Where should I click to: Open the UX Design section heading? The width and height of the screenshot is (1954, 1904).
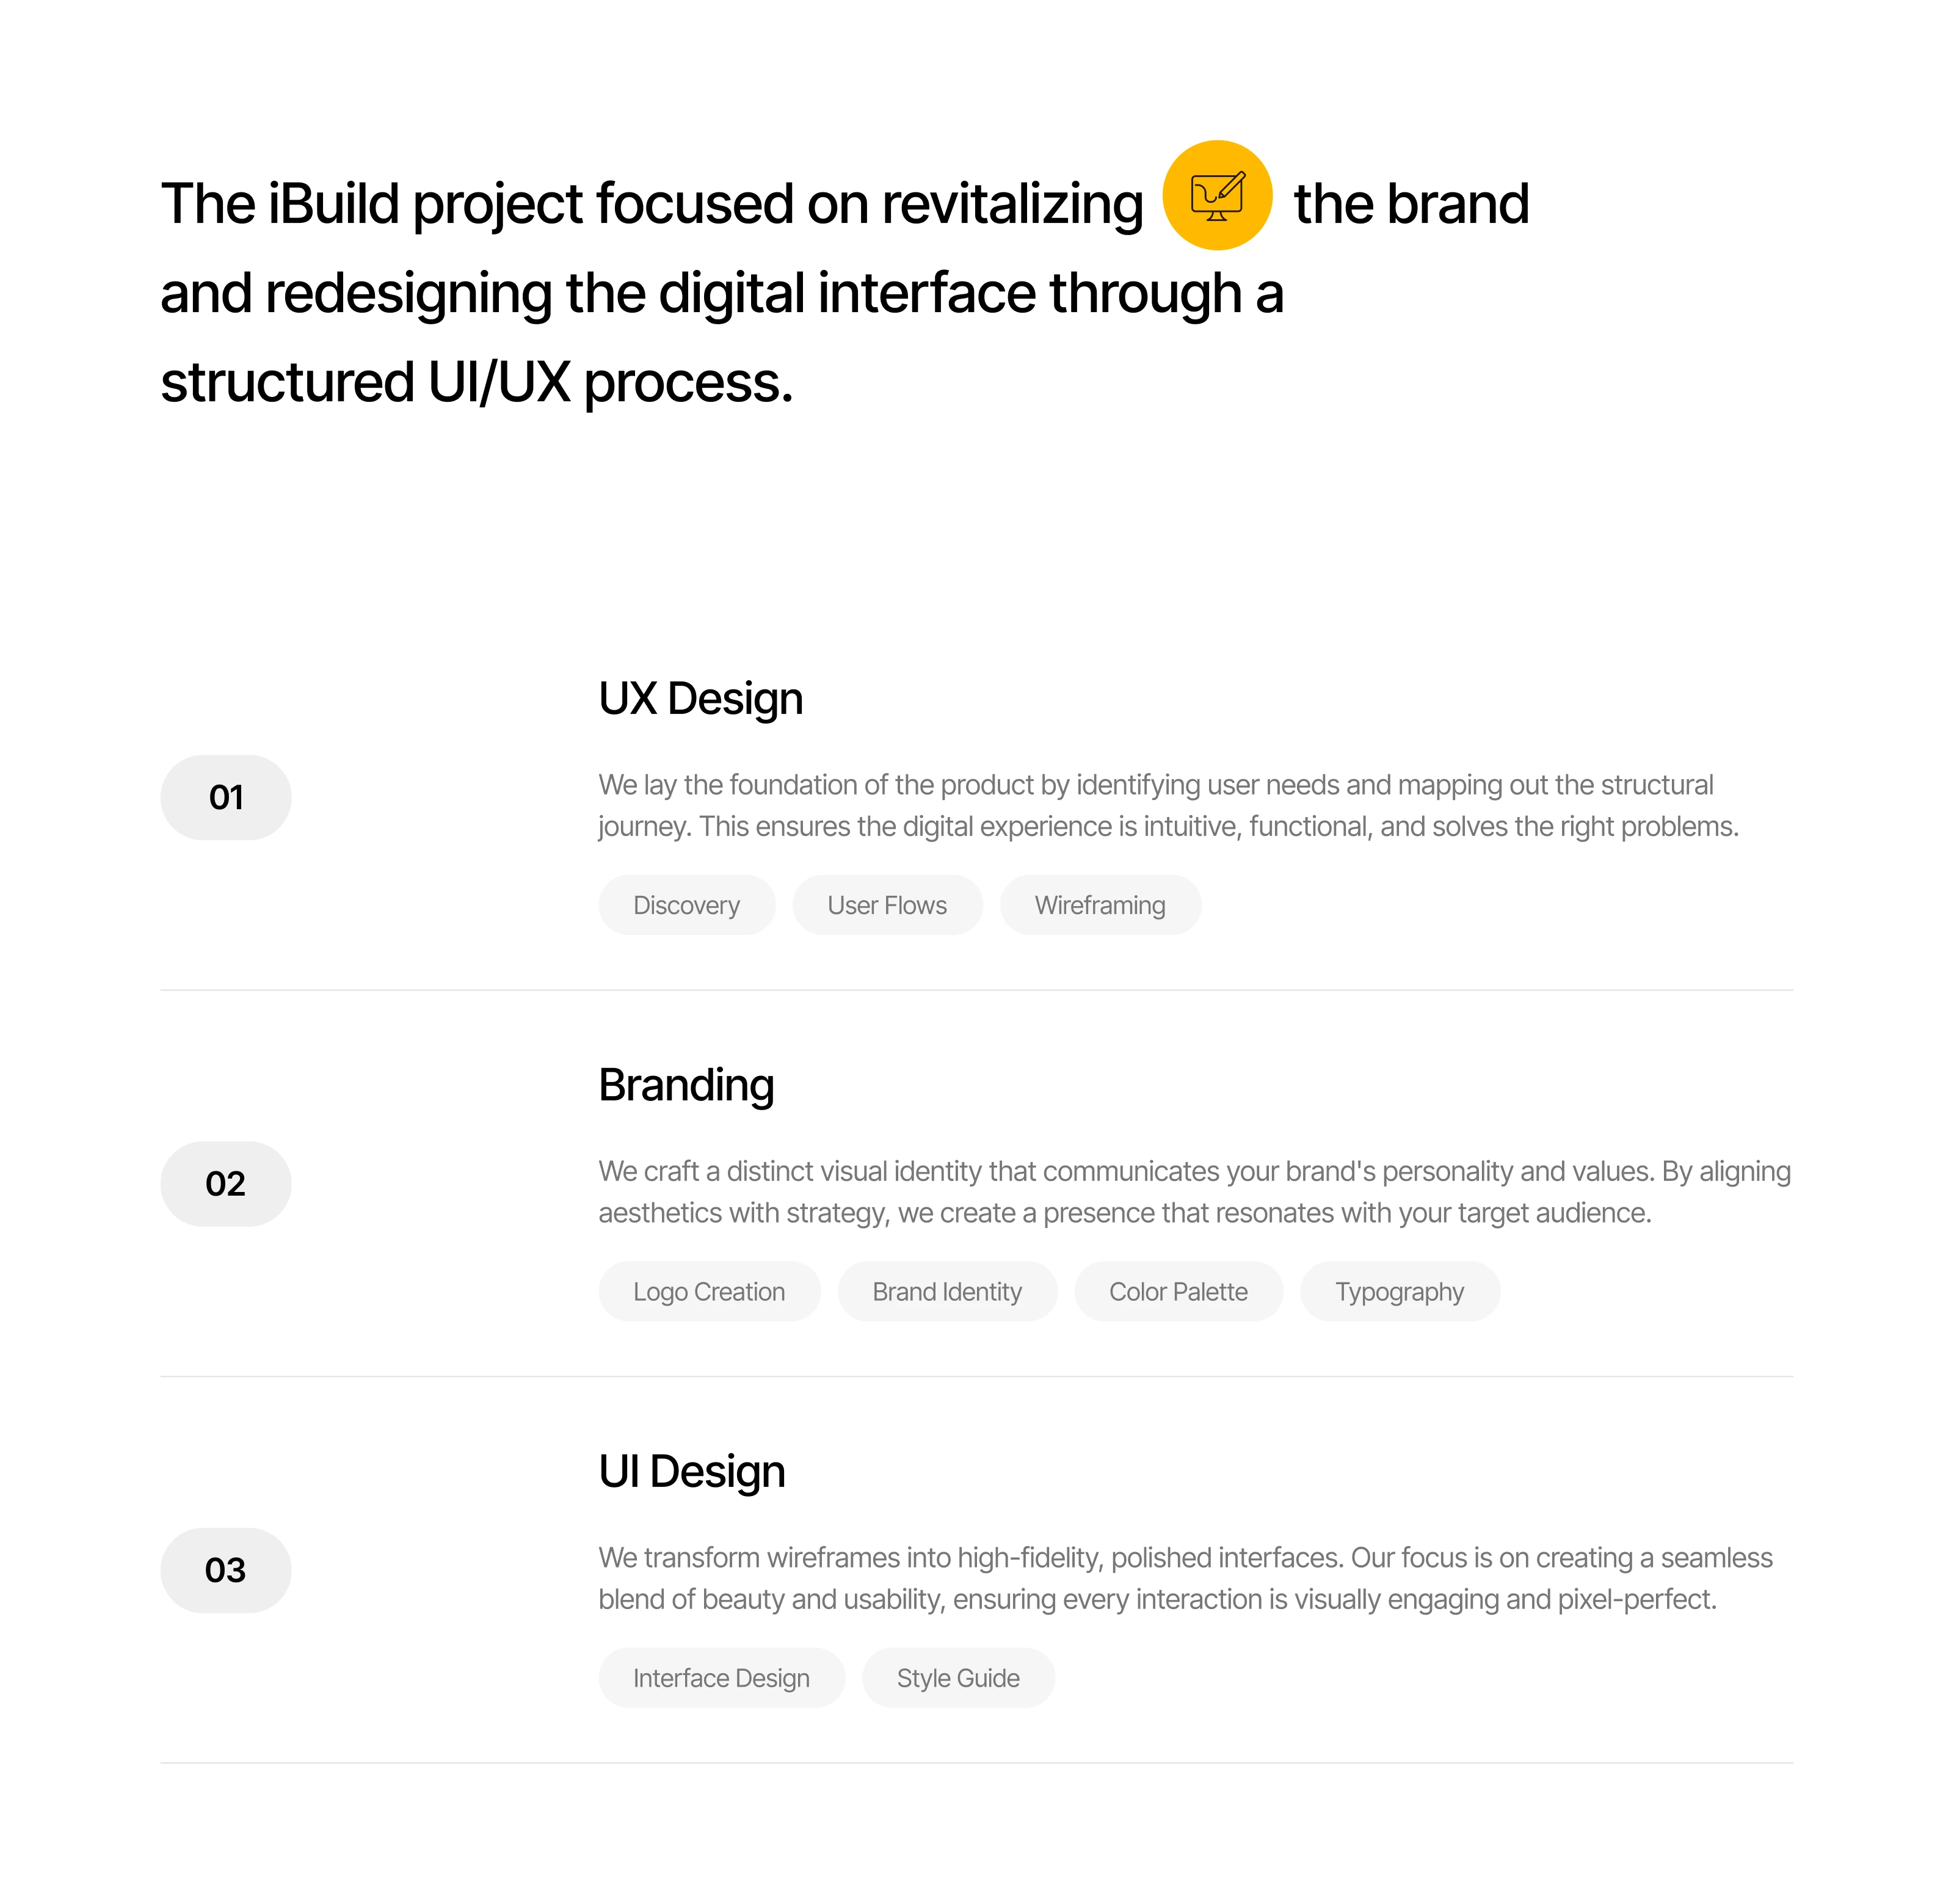[700, 698]
